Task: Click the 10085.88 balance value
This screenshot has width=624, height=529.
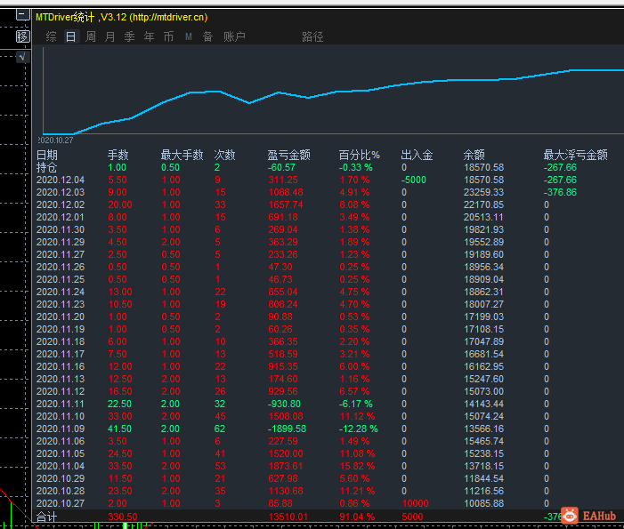Action: click(x=483, y=503)
